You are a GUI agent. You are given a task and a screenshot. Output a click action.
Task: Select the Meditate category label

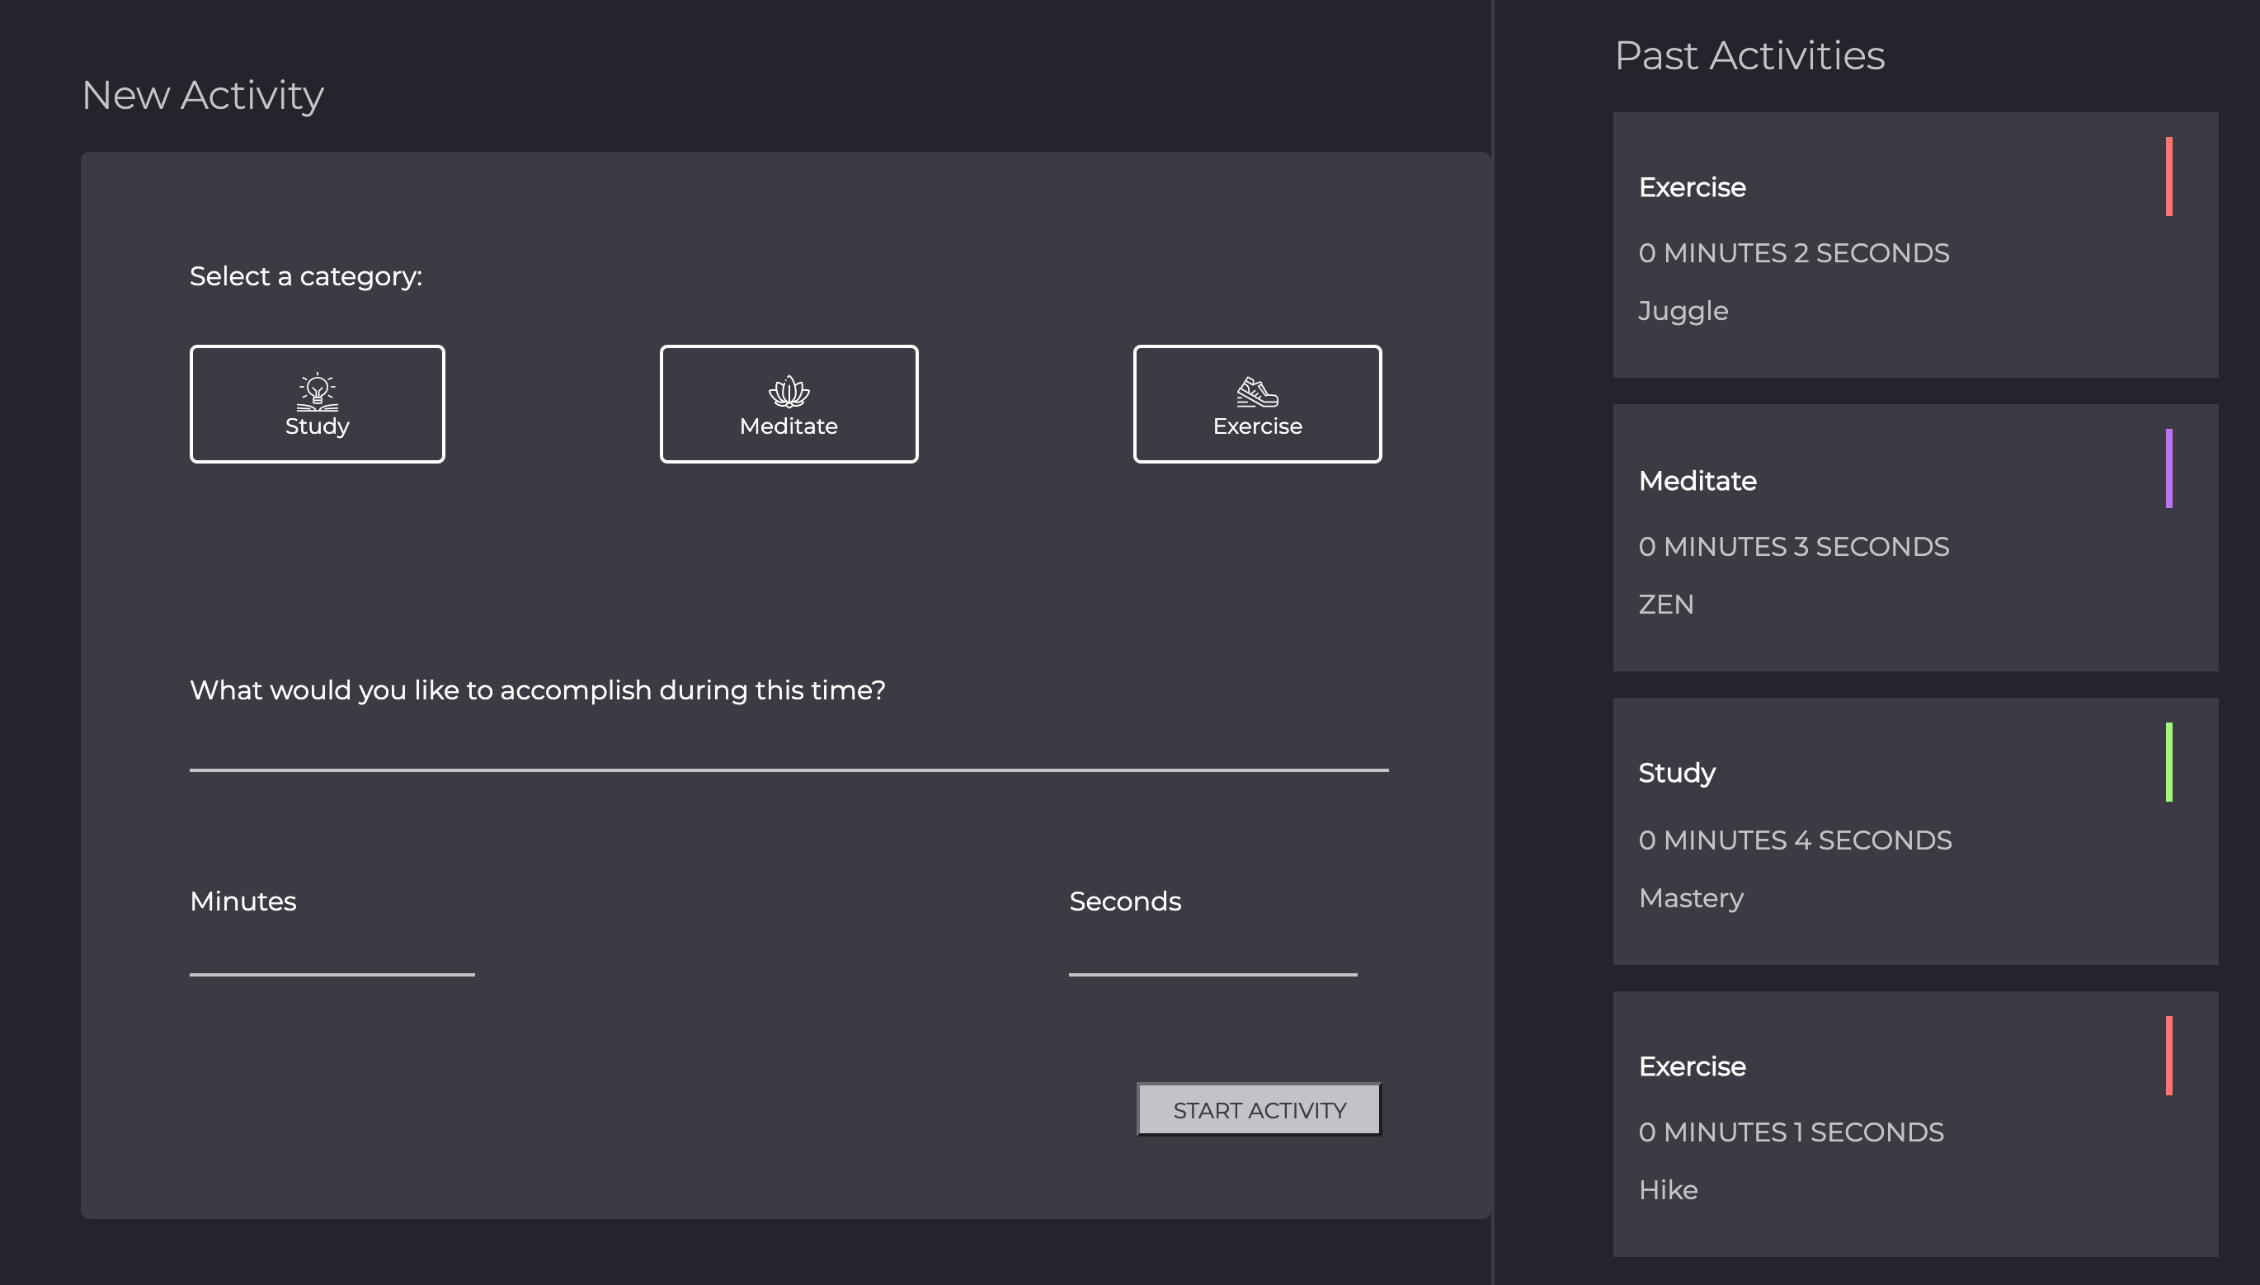[x=788, y=426]
